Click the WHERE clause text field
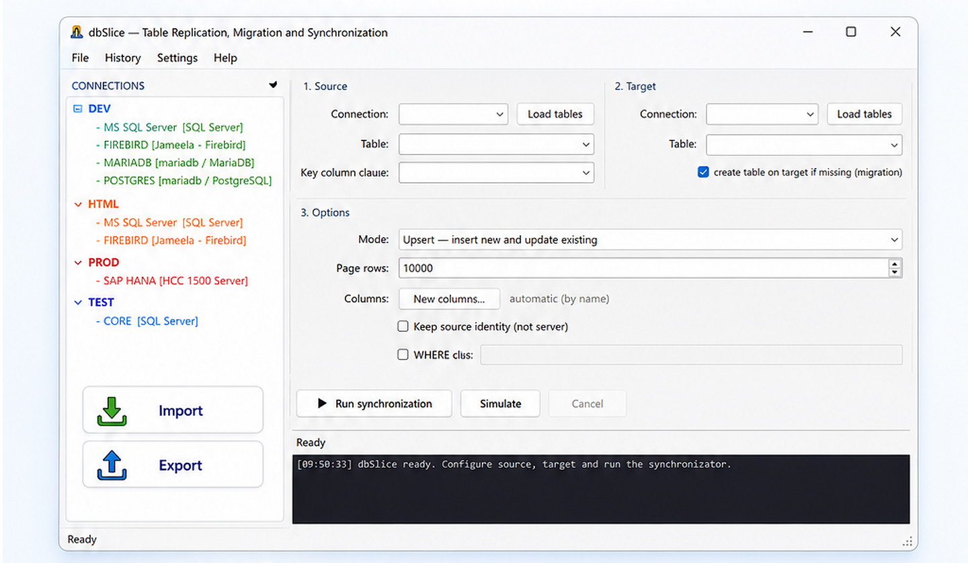The height and width of the screenshot is (563, 968). 691,355
